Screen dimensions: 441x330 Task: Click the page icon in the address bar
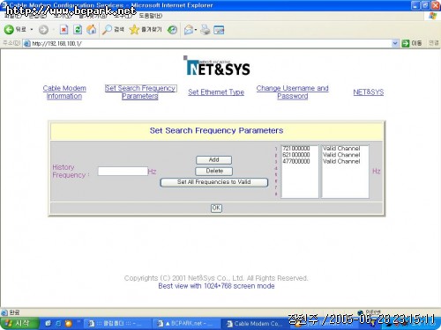tap(27, 43)
